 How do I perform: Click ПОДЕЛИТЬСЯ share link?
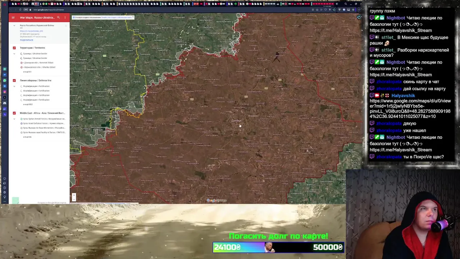[27, 40]
